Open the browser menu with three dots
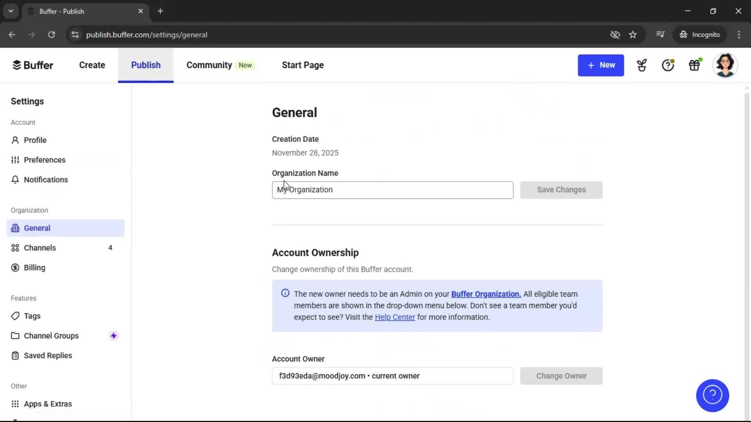Viewport: 751px width, 422px height. click(x=739, y=34)
